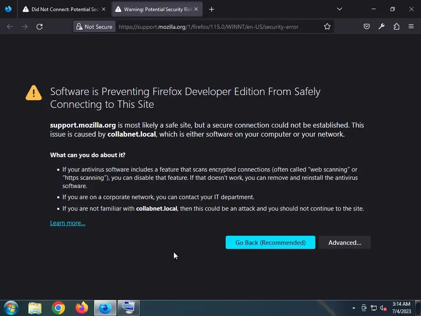Screen dimensions: 421x316
Task: Close the 'Did Not Connect' tab
Action: coord(104,9)
